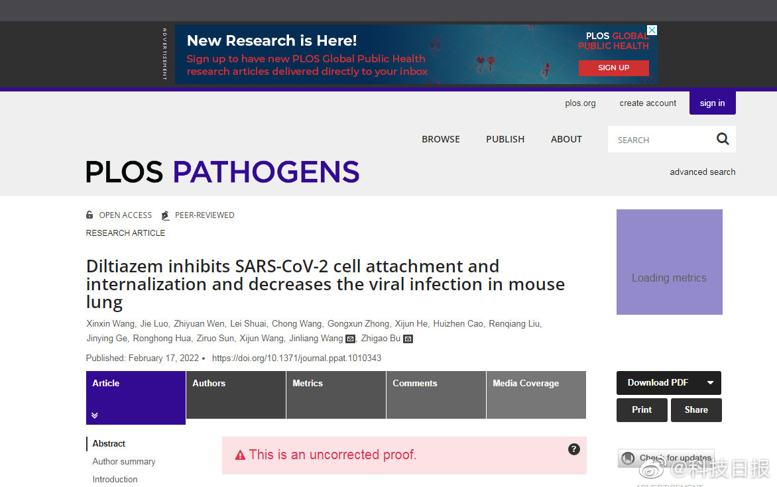Click author name Zhigao Bu
The height and width of the screenshot is (487, 777).
coord(381,339)
